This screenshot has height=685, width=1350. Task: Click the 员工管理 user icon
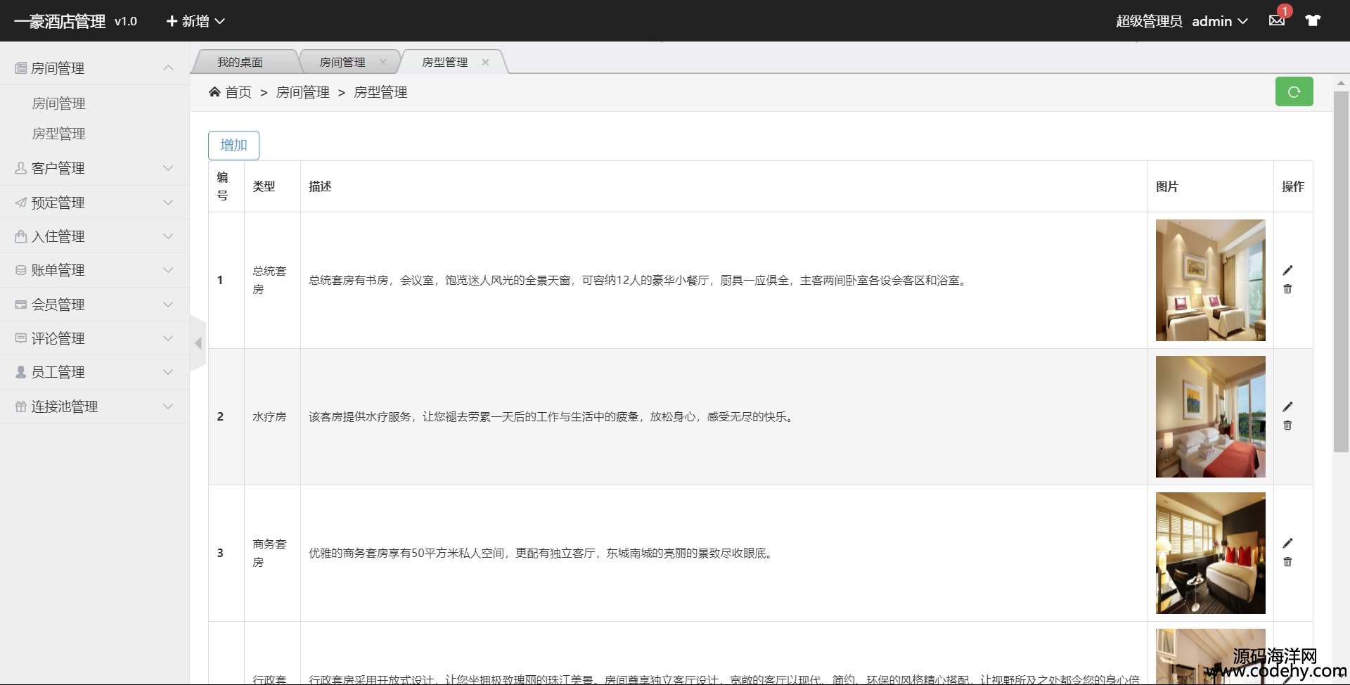pyautogui.click(x=21, y=372)
